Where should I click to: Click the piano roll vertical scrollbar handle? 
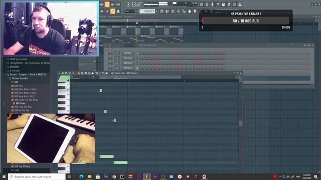point(241,123)
